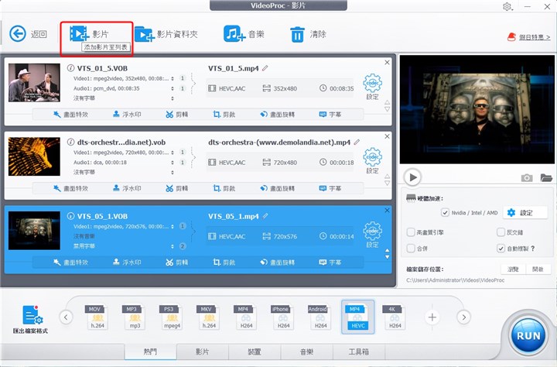Remove dts-orchestra item from the list

click(x=388, y=136)
